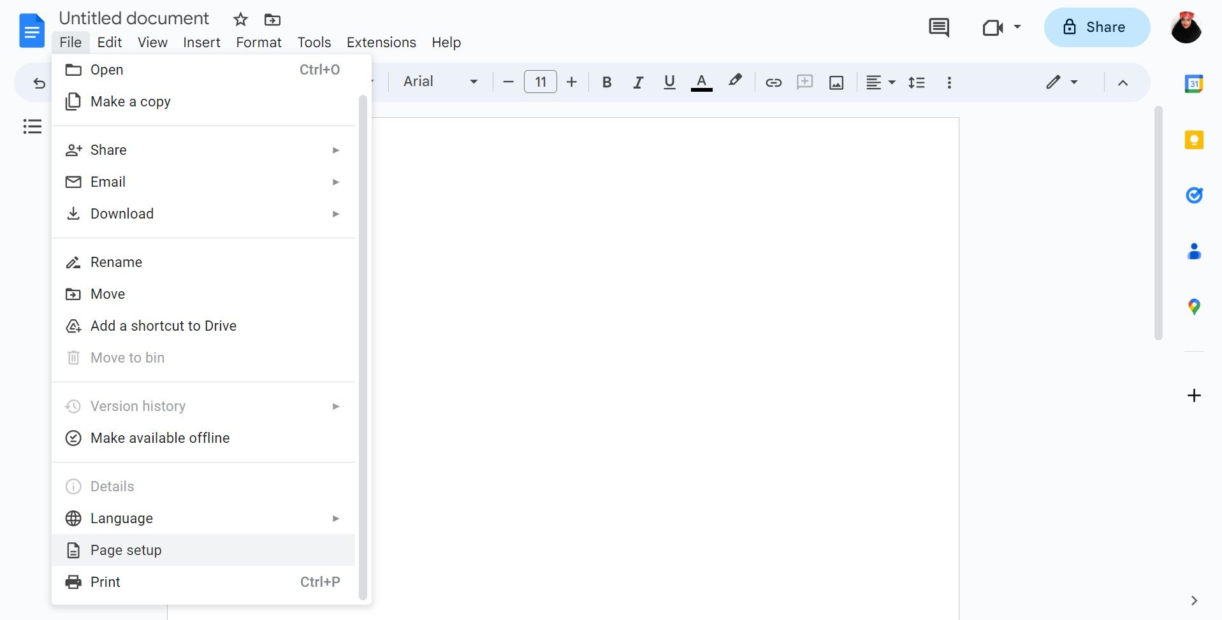Open the Tools menu
Image resolution: width=1222 pixels, height=620 pixels.
pos(314,42)
